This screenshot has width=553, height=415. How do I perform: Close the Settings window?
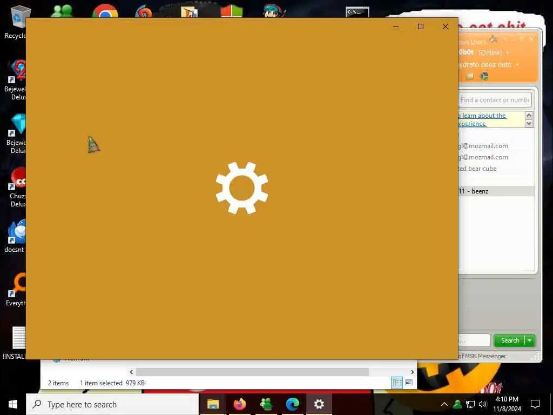446,26
